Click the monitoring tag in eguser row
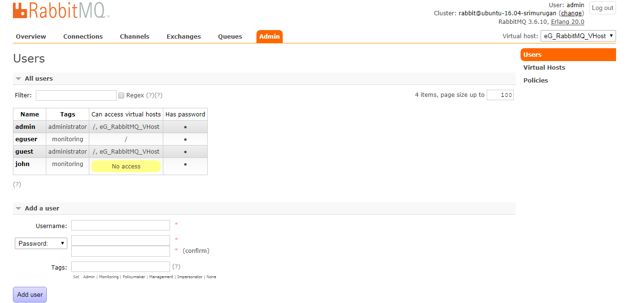The width and height of the screenshot is (628, 303). pos(68,139)
